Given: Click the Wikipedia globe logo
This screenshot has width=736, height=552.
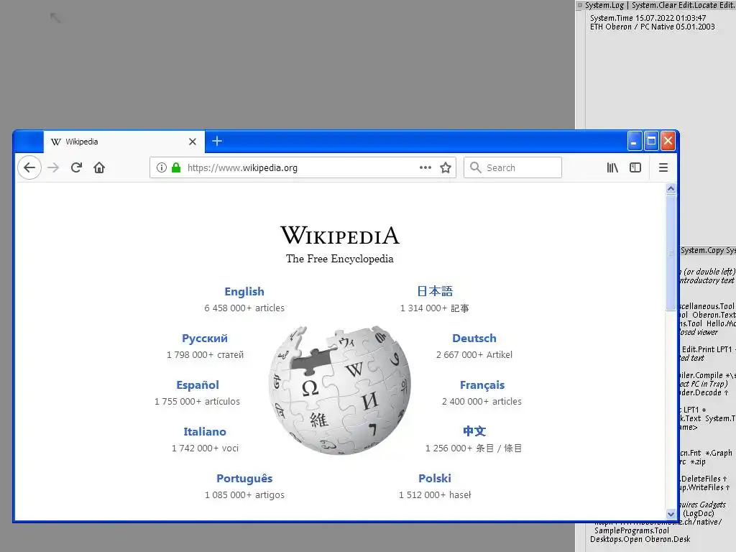Looking at the screenshot, I should click(x=340, y=390).
